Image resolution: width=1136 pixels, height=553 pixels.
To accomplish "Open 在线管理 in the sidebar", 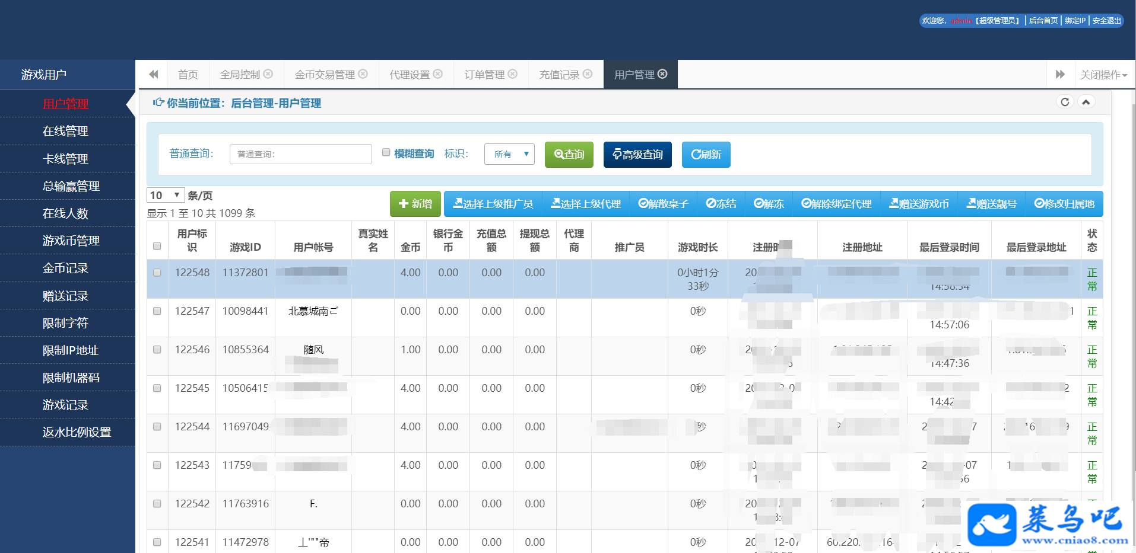I will [68, 131].
